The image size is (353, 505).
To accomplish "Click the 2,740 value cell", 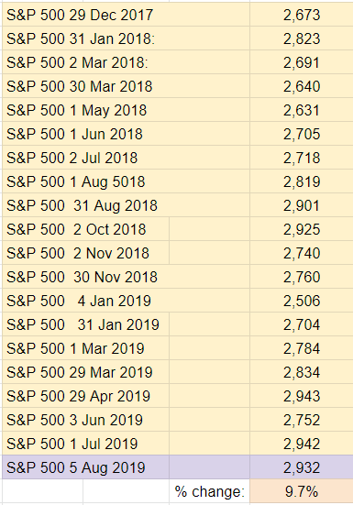I will 302,253.
